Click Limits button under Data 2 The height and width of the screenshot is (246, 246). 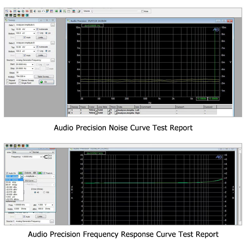pyautogui.click(x=42, y=55)
